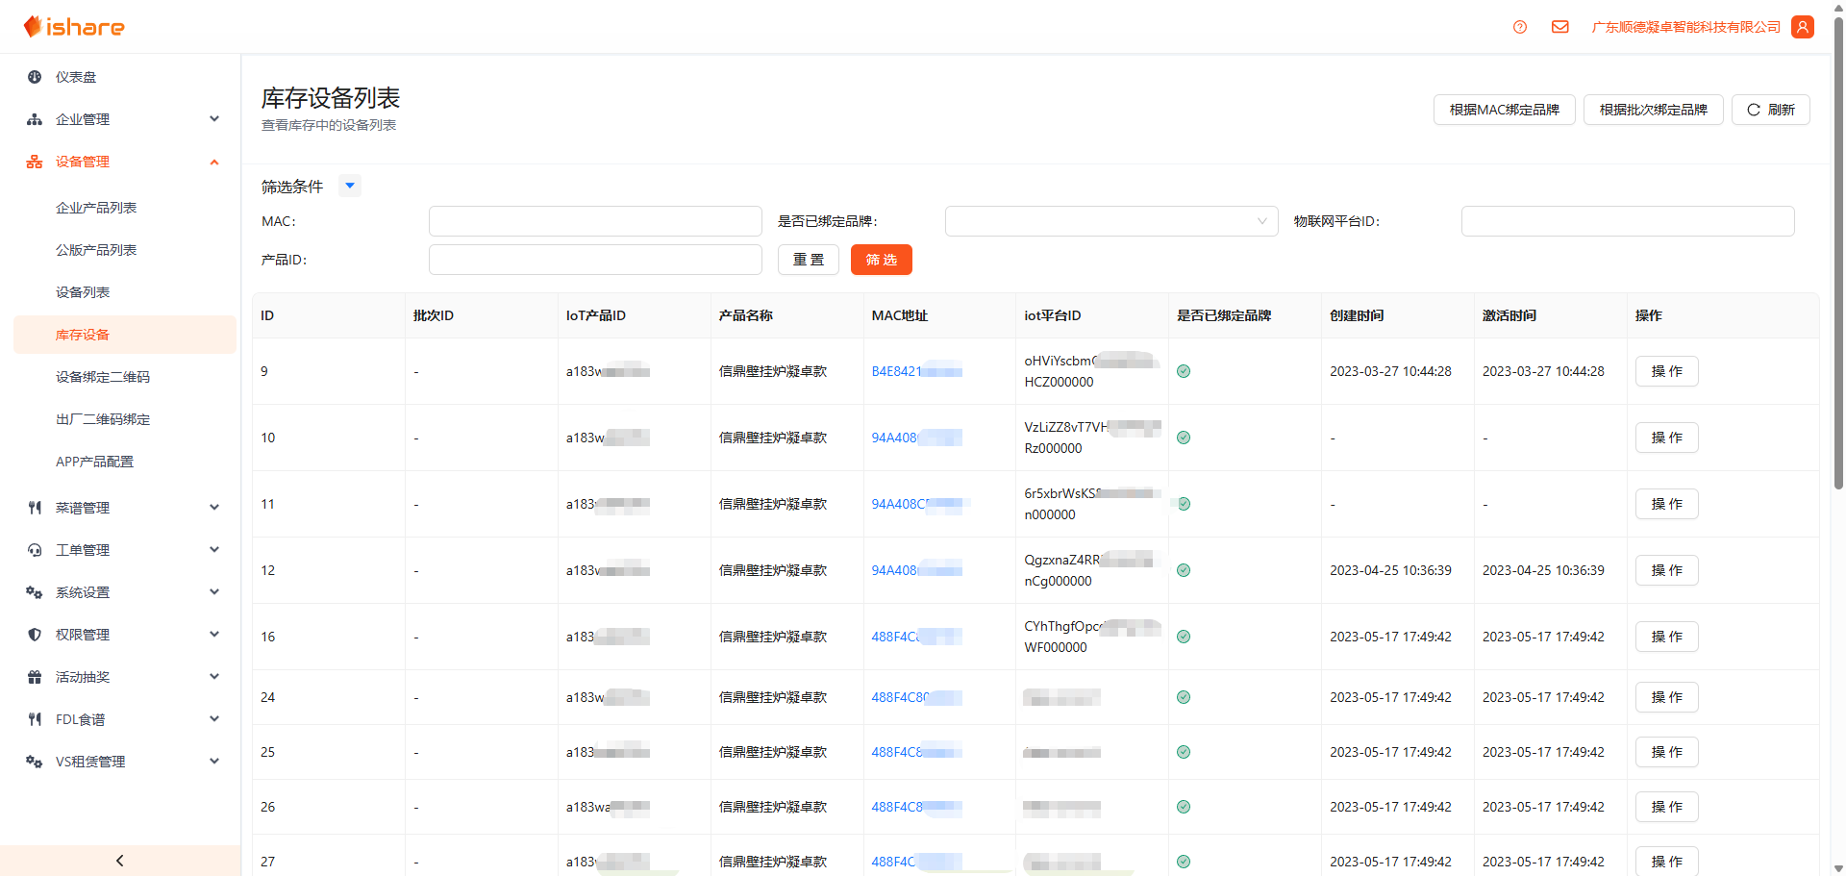The width and height of the screenshot is (1846, 876).
Task: Click the orange 筛选 button
Action: [x=881, y=260]
